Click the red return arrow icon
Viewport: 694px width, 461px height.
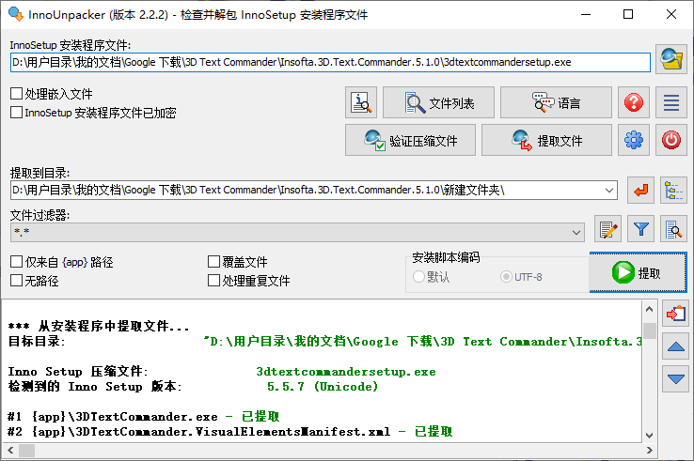click(x=640, y=191)
